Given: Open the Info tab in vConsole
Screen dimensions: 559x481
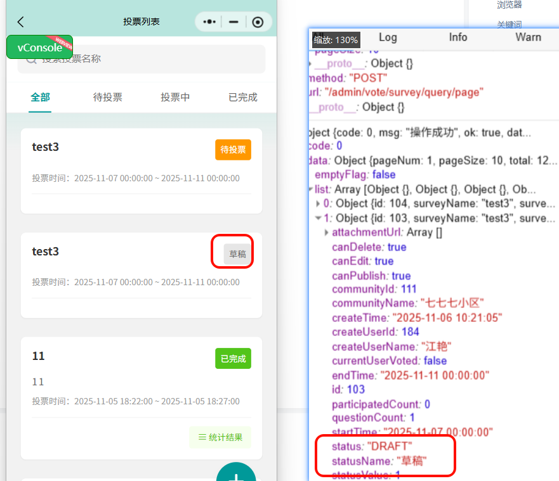Looking at the screenshot, I should point(457,37).
